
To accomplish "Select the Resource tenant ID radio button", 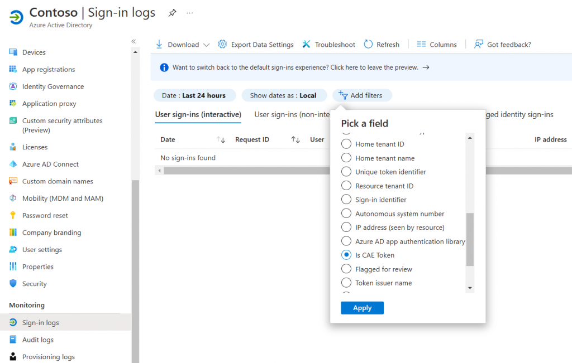I will pyautogui.click(x=346, y=186).
